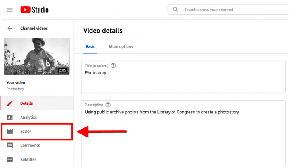Image resolution: width=289 pixels, height=168 pixels.
Task: Click the Channel videos link
Action: click(x=34, y=29)
